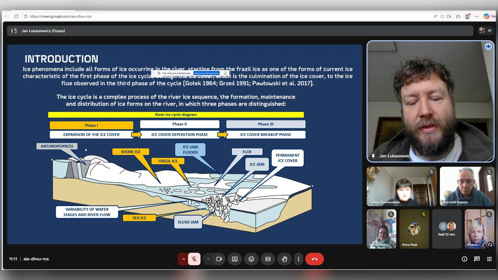Open the emoji reactions panel

pyautogui.click(x=251, y=259)
